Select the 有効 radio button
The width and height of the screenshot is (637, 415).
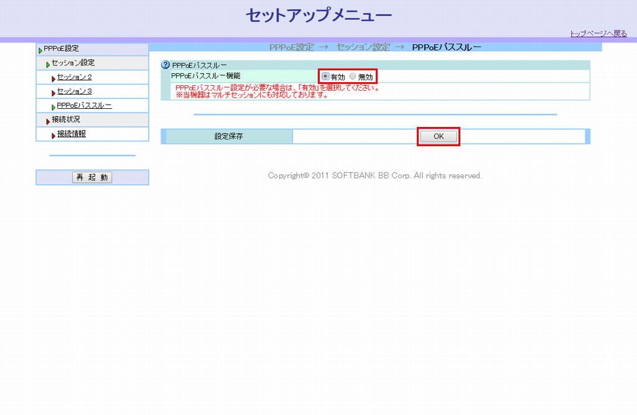pyautogui.click(x=325, y=76)
